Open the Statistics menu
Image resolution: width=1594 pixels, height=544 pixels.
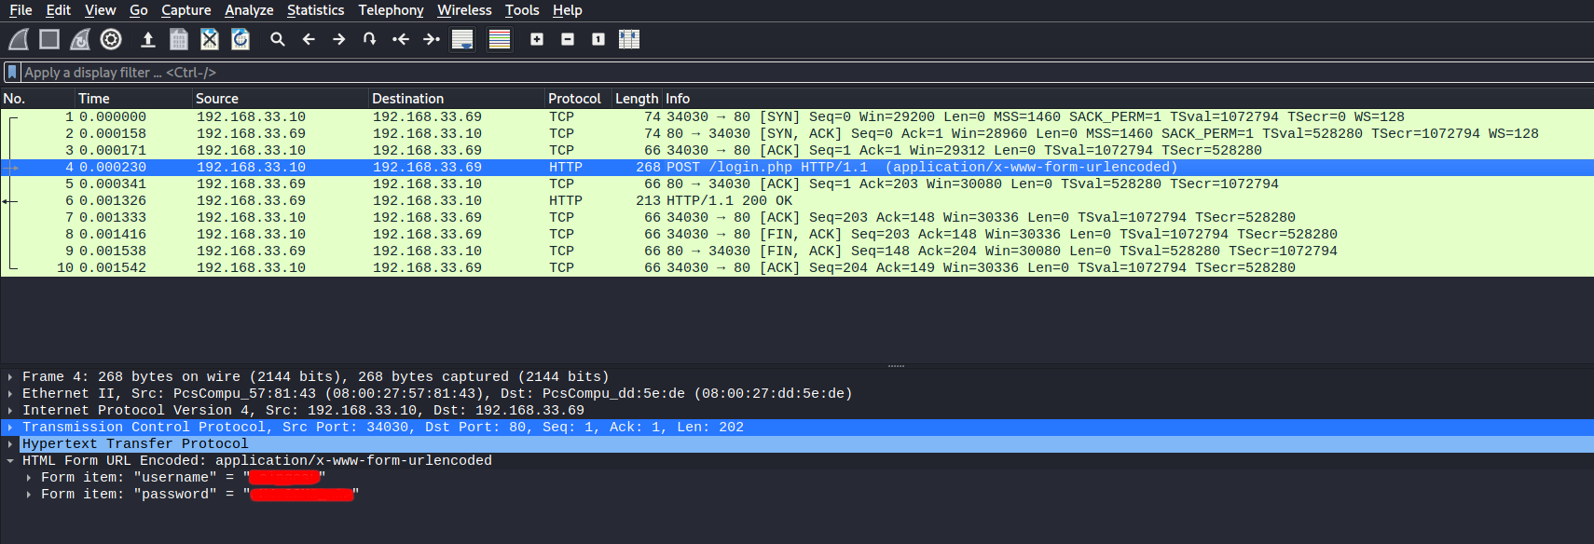click(315, 10)
